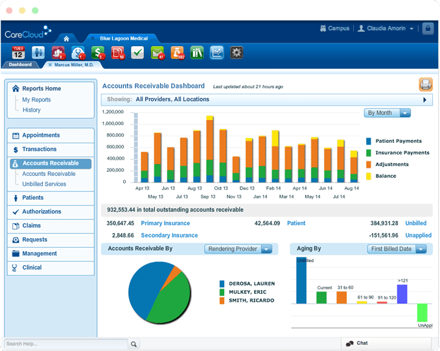The image size is (440, 351).
Task: Open the By Month dropdown
Action: tap(388, 113)
